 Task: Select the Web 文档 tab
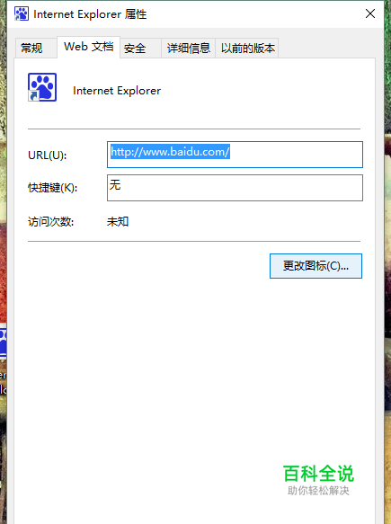pyautogui.click(x=89, y=47)
